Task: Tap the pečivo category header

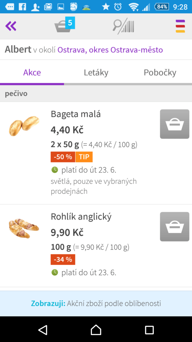Action: pyautogui.click(x=96, y=94)
